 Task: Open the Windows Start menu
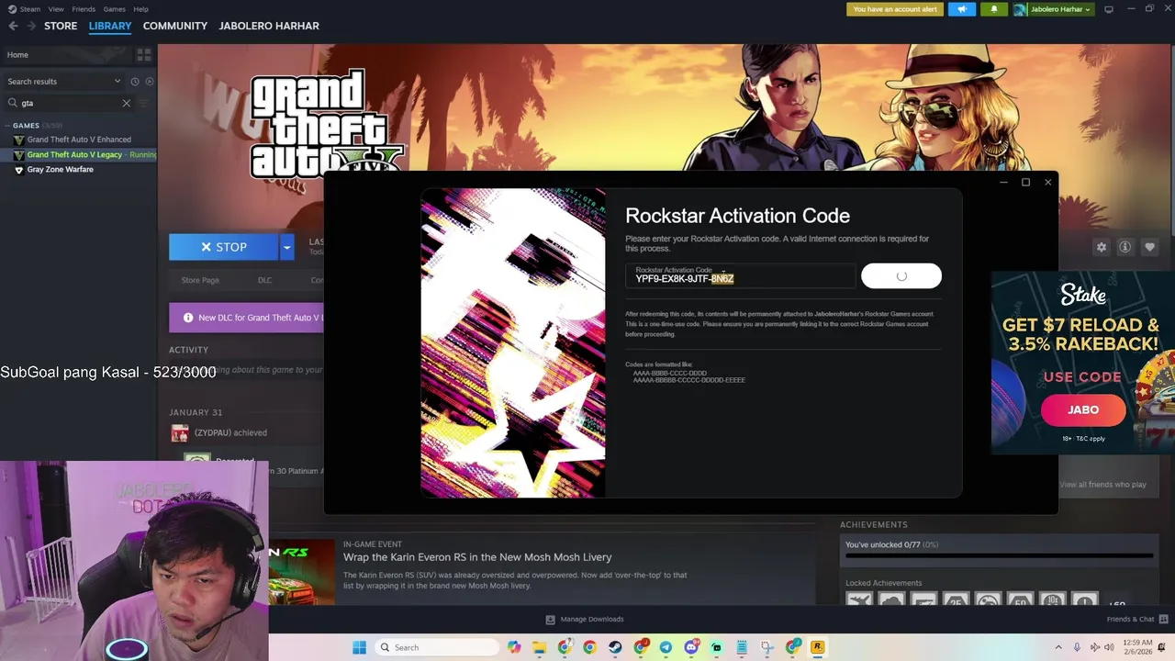pyautogui.click(x=360, y=647)
